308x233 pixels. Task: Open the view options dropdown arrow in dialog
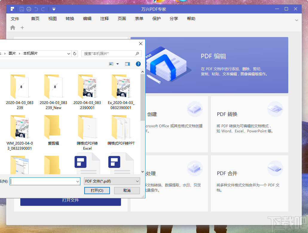[117, 64]
